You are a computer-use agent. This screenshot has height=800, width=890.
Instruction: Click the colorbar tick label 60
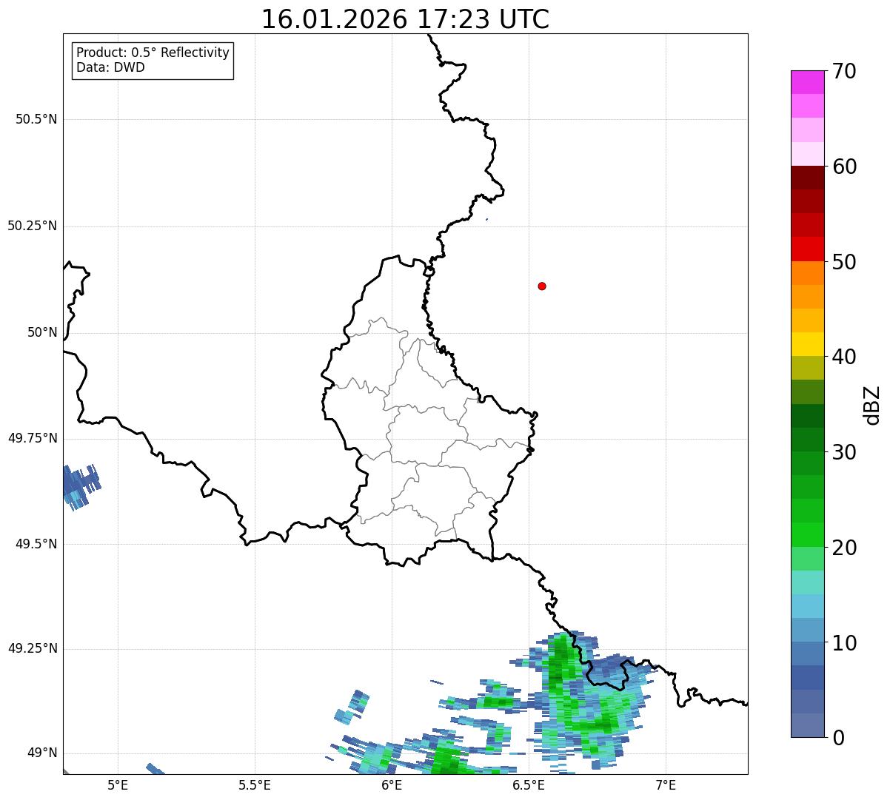tap(845, 167)
